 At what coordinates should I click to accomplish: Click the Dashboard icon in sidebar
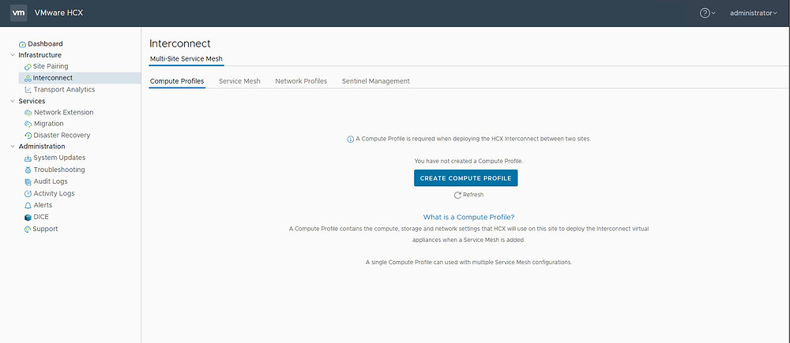tap(22, 44)
